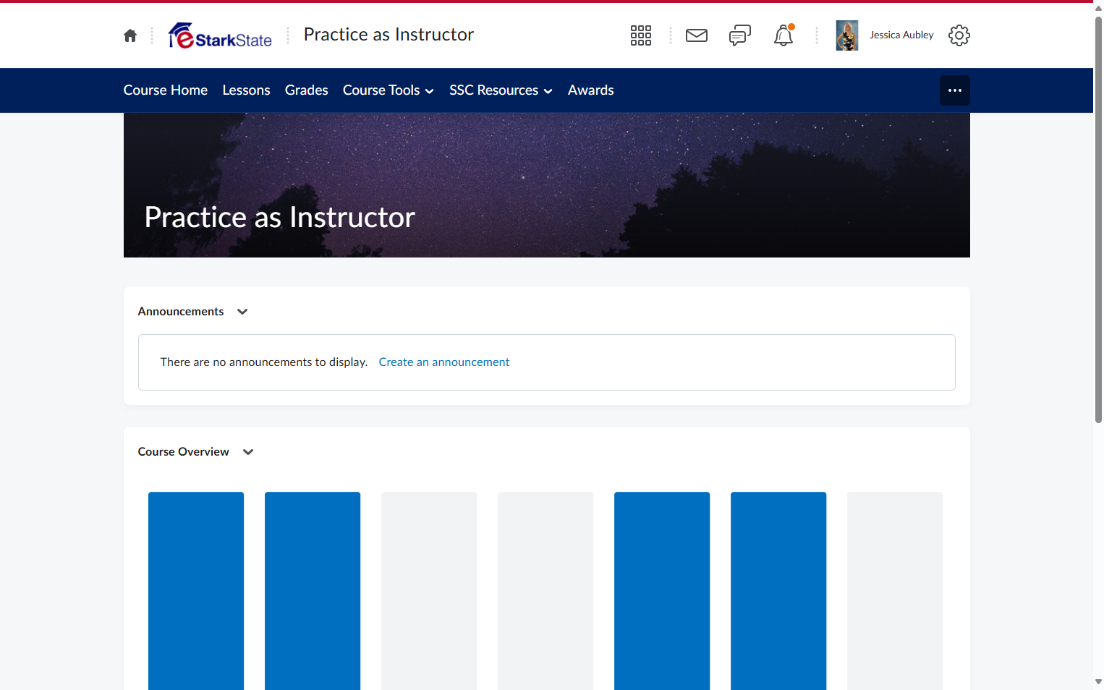Click the Announcements widget heading
The image size is (1104, 690).
[x=181, y=312]
